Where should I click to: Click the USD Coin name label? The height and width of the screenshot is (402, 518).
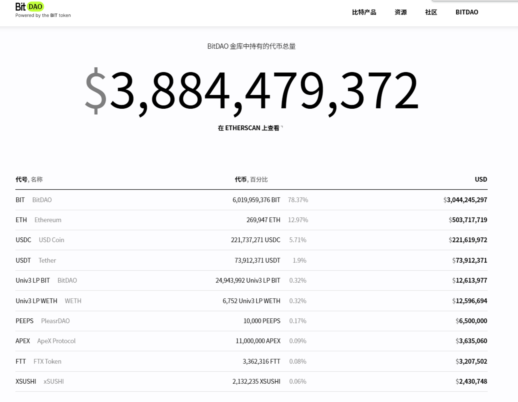click(x=51, y=240)
